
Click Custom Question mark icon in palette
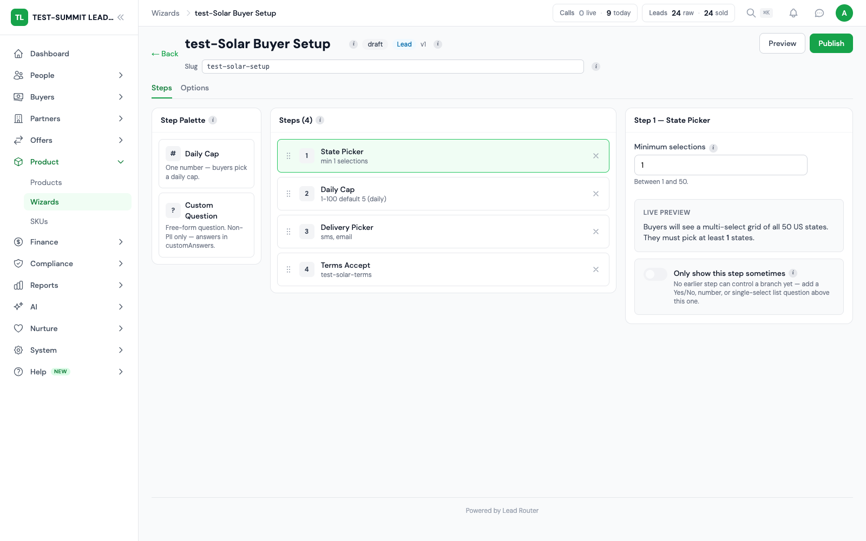[173, 210]
